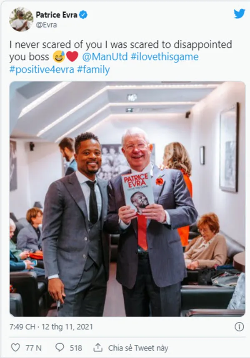Click the Patrice Evra display name
250x358 pixels.
57,15
